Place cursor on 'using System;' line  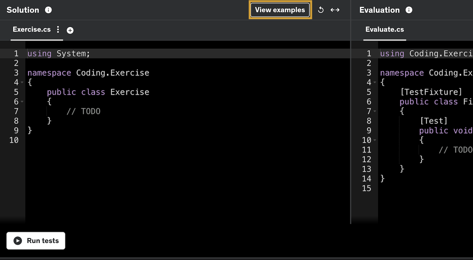[x=59, y=54]
